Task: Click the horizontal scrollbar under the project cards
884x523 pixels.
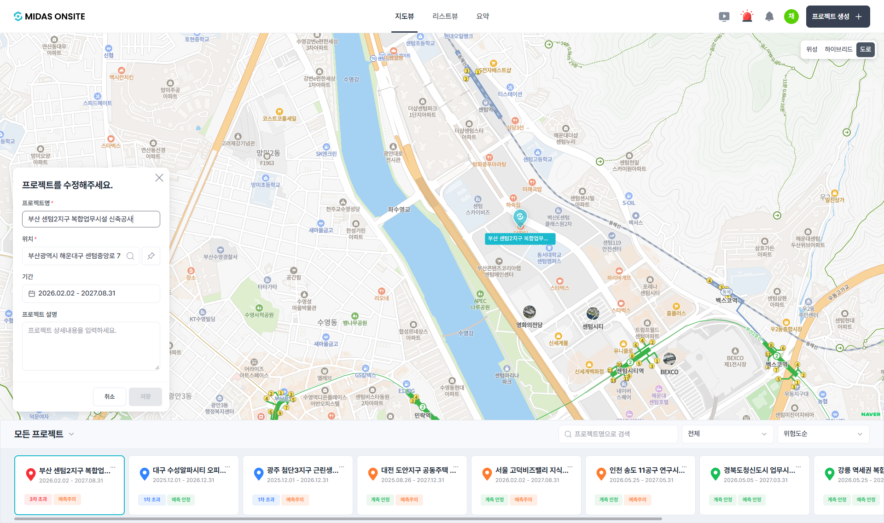Action: coord(338,519)
